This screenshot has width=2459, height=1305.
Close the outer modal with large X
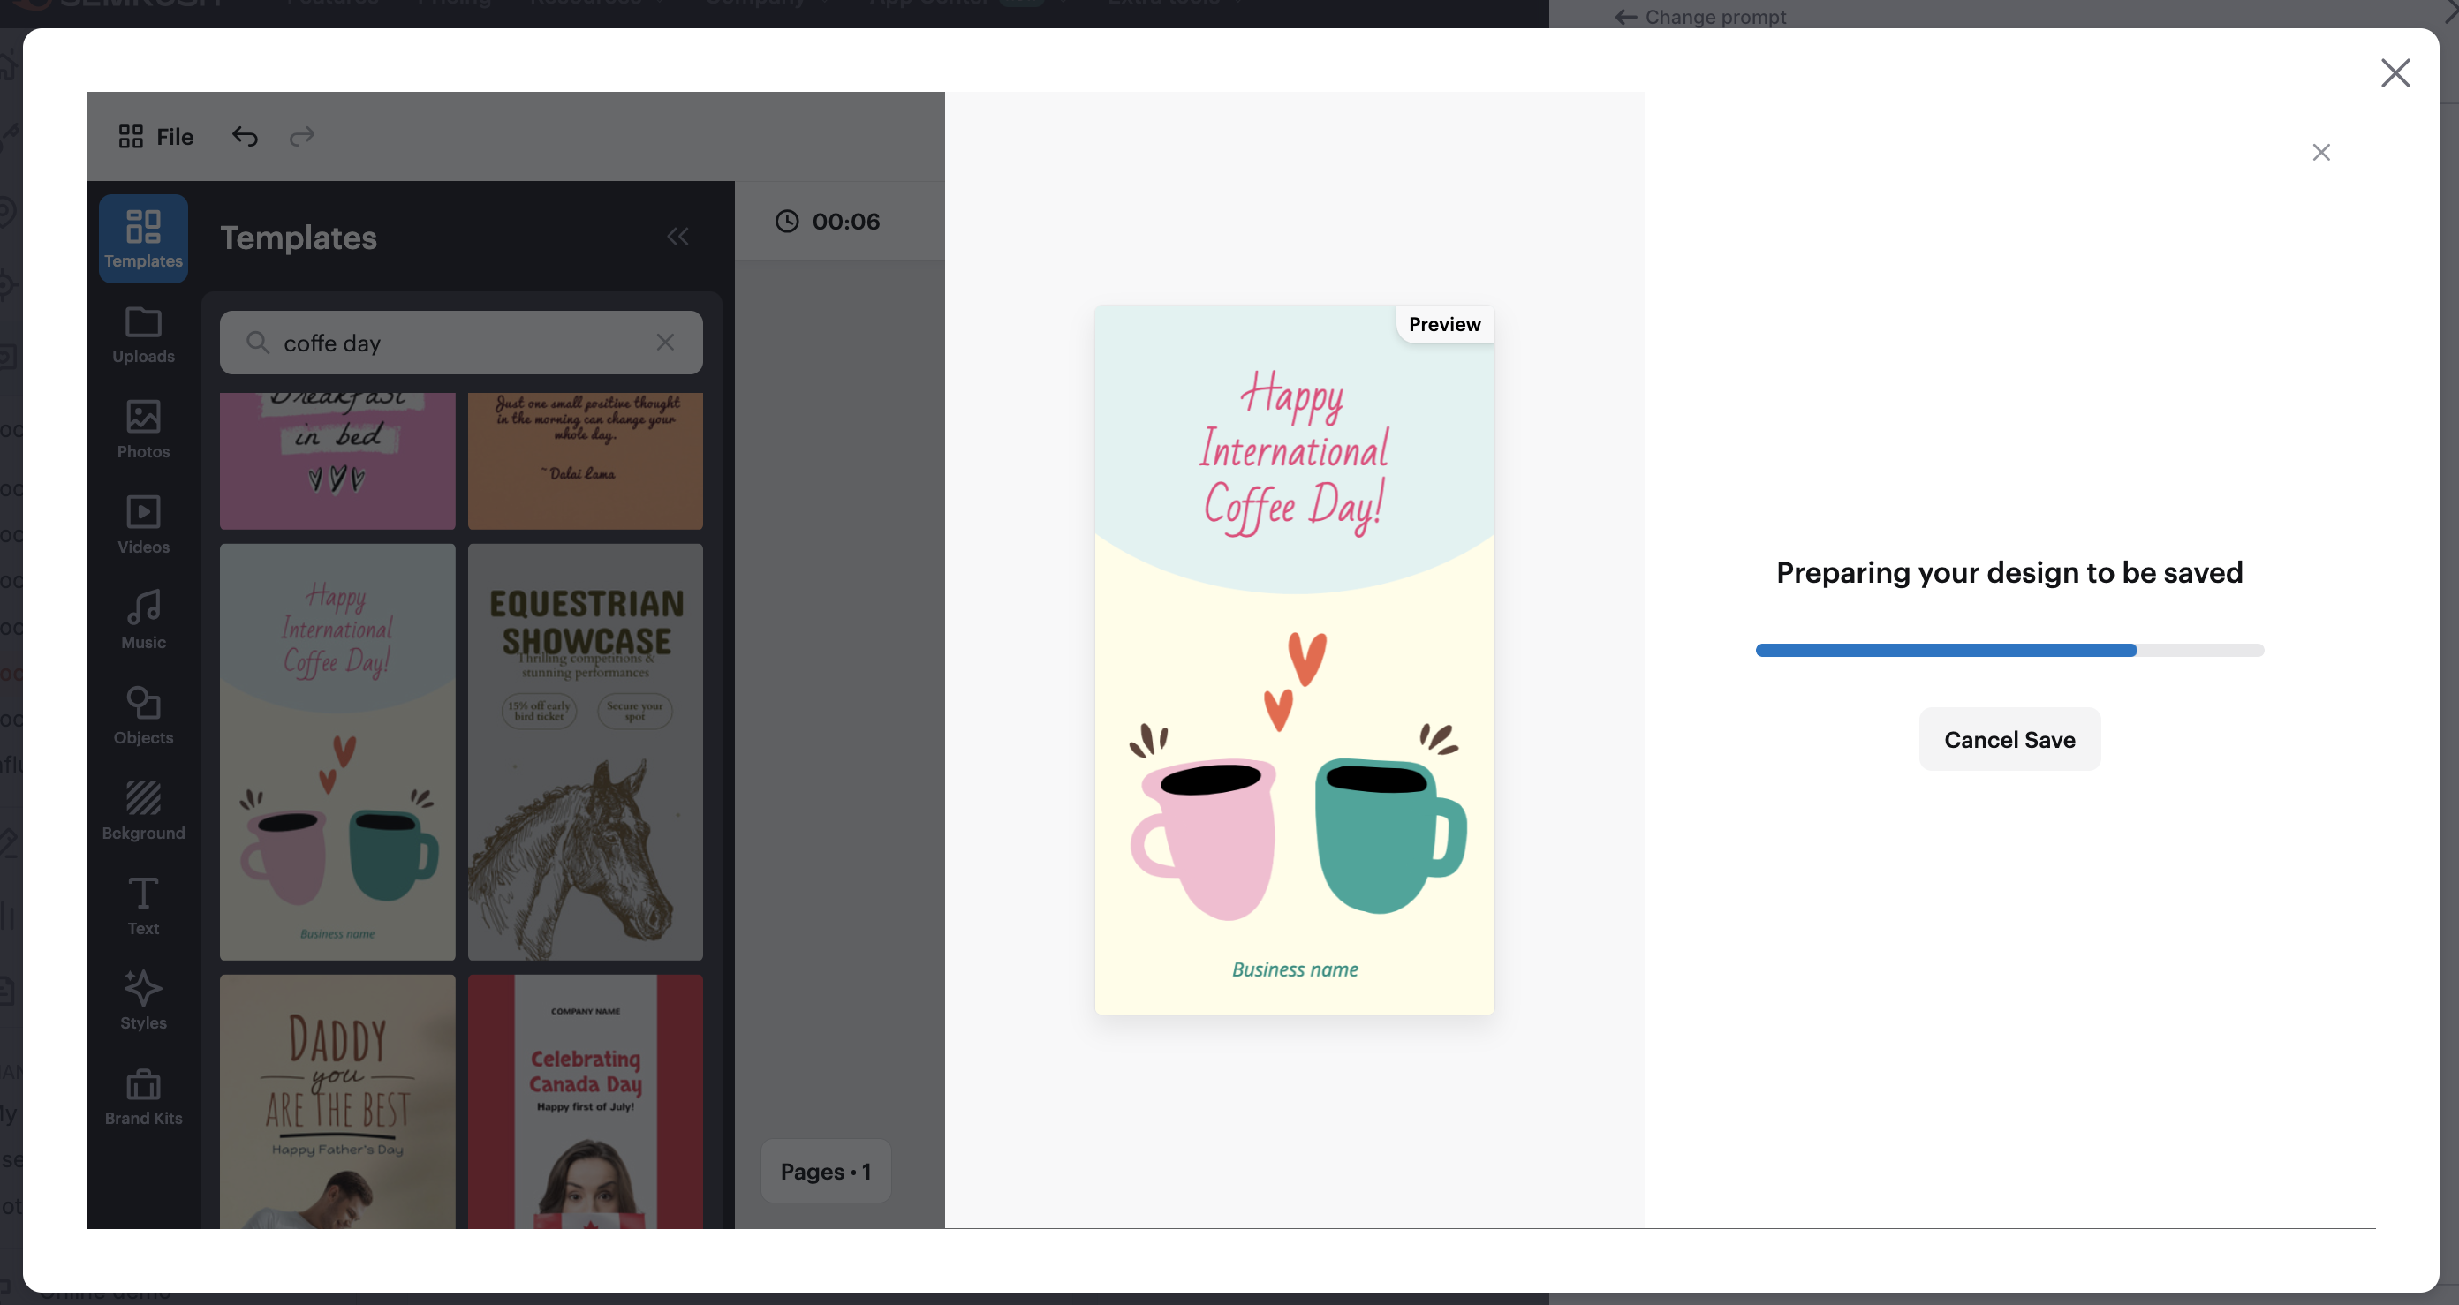pyautogui.click(x=2395, y=72)
